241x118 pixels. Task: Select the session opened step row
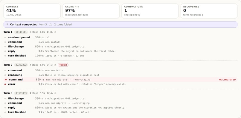(x=120, y=37)
